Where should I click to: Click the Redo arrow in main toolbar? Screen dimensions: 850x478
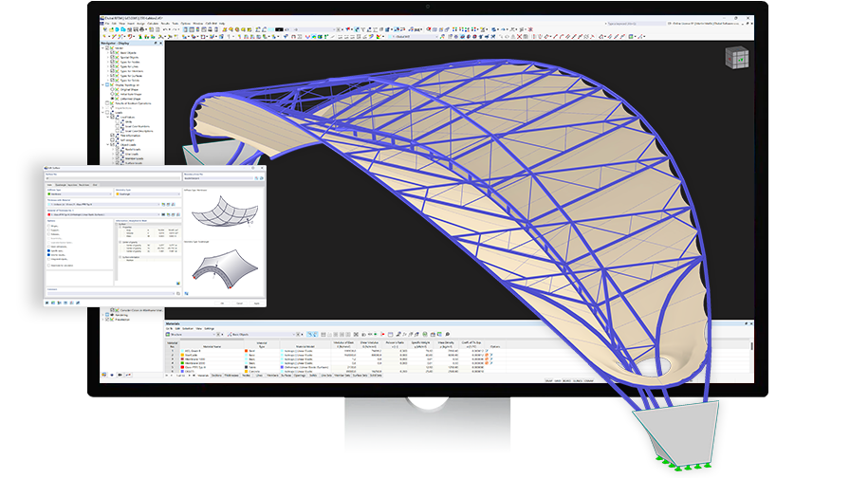[175, 29]
